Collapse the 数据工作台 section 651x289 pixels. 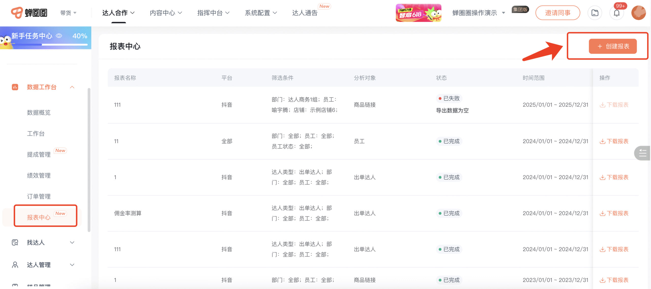click(72, 87)
